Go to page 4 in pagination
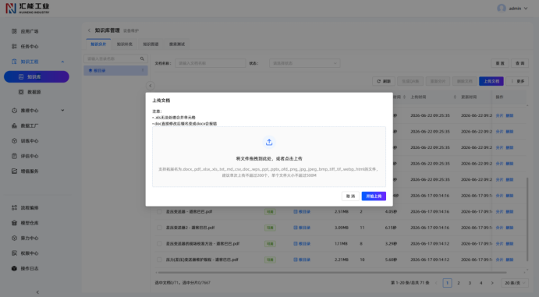Image resolution: width=539 pixels, height=297 pixels. tap(481, 283)
